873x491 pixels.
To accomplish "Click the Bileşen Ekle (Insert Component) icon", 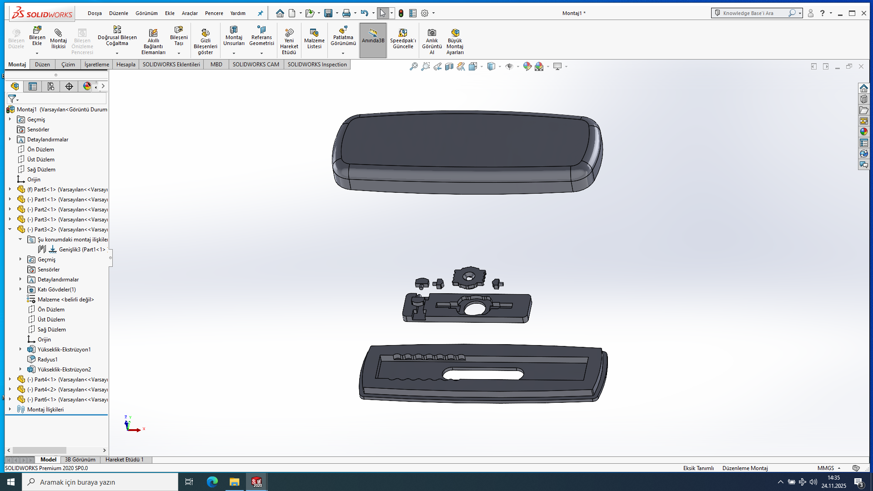I will [x=37, y=31].
